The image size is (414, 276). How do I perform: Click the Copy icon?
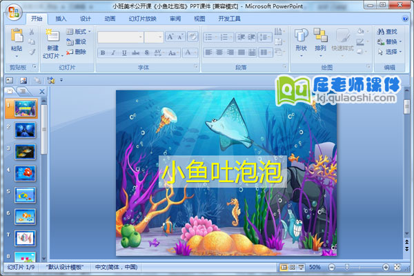pyautogui.click(x=32, y=41)
